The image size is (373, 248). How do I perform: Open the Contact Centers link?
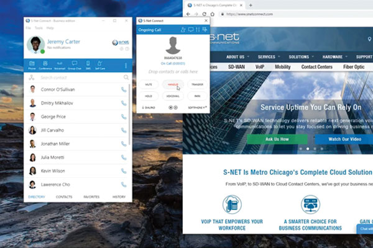click(316, 67)
